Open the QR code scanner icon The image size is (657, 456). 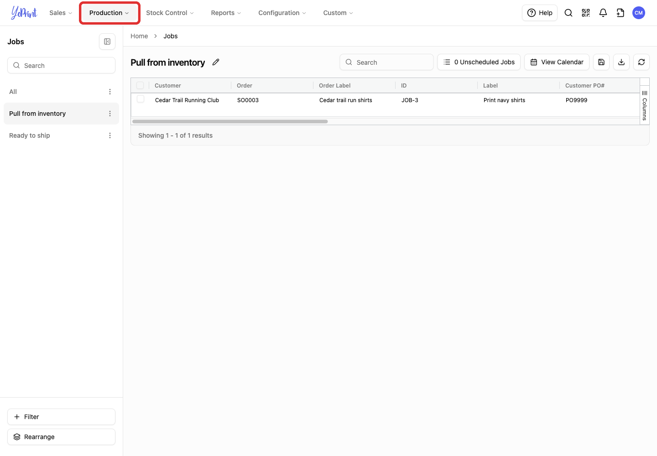click(586, 13)
